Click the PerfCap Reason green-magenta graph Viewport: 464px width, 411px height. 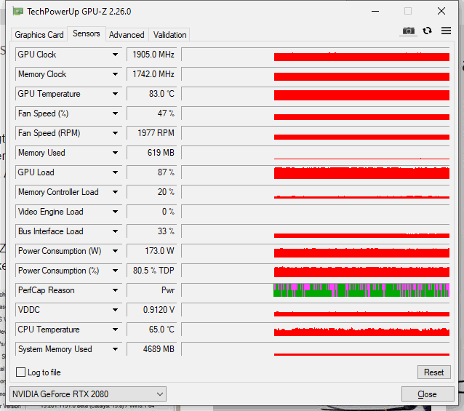point(316,290)
